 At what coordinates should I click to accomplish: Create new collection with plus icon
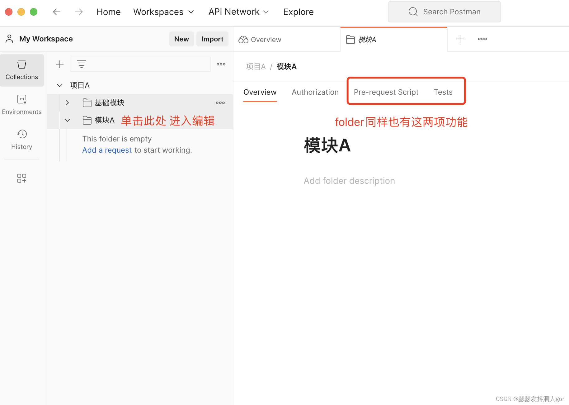click(60, 64)
